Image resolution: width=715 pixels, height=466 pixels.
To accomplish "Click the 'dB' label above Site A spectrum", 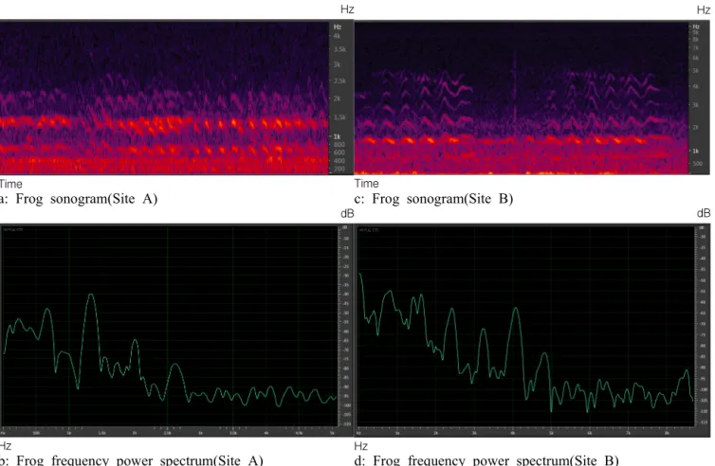I will [347, 214].
